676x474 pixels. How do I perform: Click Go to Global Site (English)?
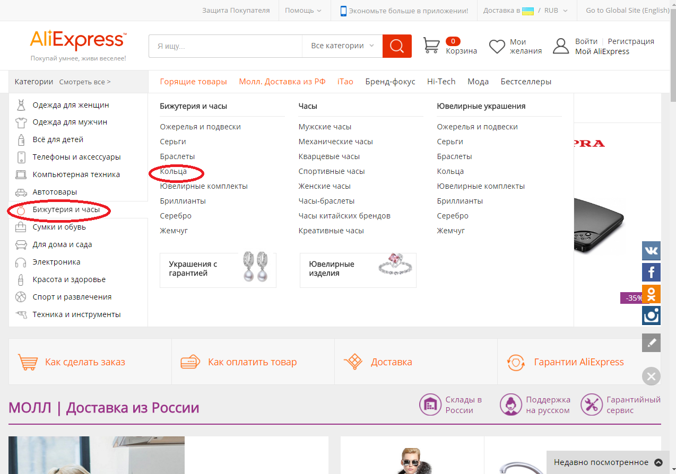[x=628, y=11]
